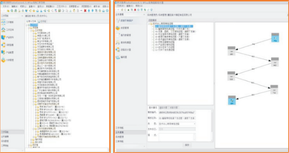
Task: Collapse the 技术中心 process template root folder
Action: (149, 24)
